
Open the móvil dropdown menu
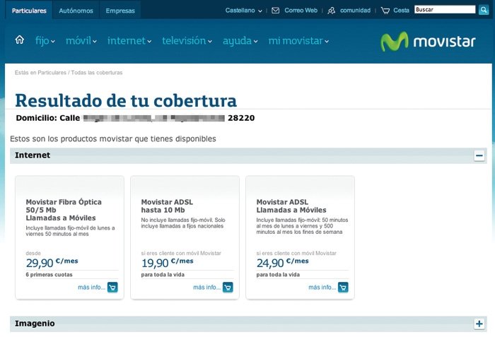(81, 41)
